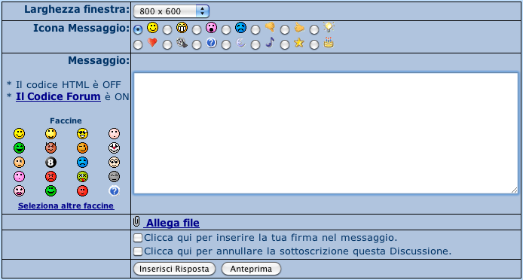Submit with the Inserisci Risposta button
Image resolution: width=523 pixels, height=280 pixels.
(174, 269)
